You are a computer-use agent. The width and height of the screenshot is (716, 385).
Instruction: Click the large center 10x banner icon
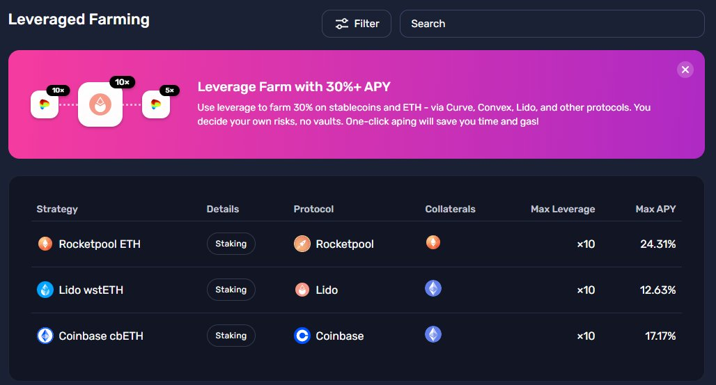tap(100, 104)
